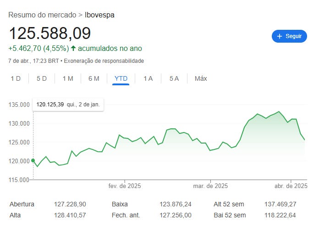Show the 5 A range chart
Viewport: 319px width, 227px height.
pyautogui.click(x=174, y=78)
